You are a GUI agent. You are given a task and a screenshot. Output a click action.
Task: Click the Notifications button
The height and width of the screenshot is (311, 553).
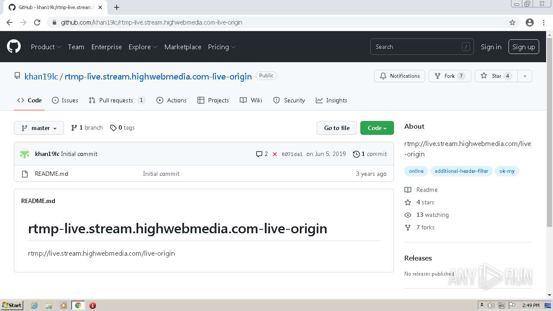(400, 76)
